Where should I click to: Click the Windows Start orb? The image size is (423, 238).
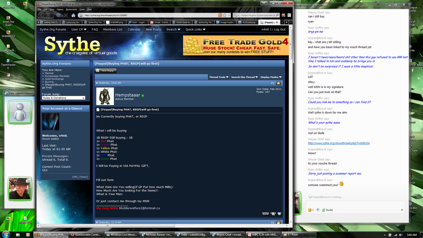6,234
